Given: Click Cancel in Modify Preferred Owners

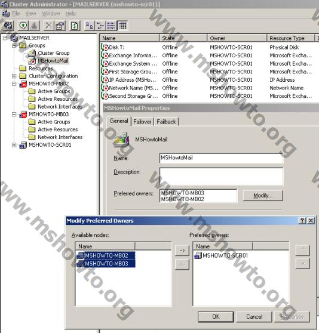Looking at the screenshot, I should click(x=254, y=317).
